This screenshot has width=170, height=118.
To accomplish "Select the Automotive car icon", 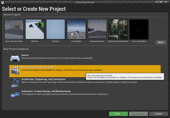I will [x=15, y=95].
